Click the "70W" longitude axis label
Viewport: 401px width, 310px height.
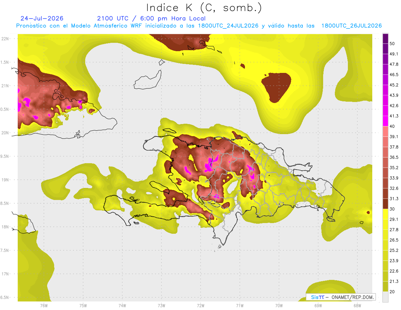click(279, 305)
